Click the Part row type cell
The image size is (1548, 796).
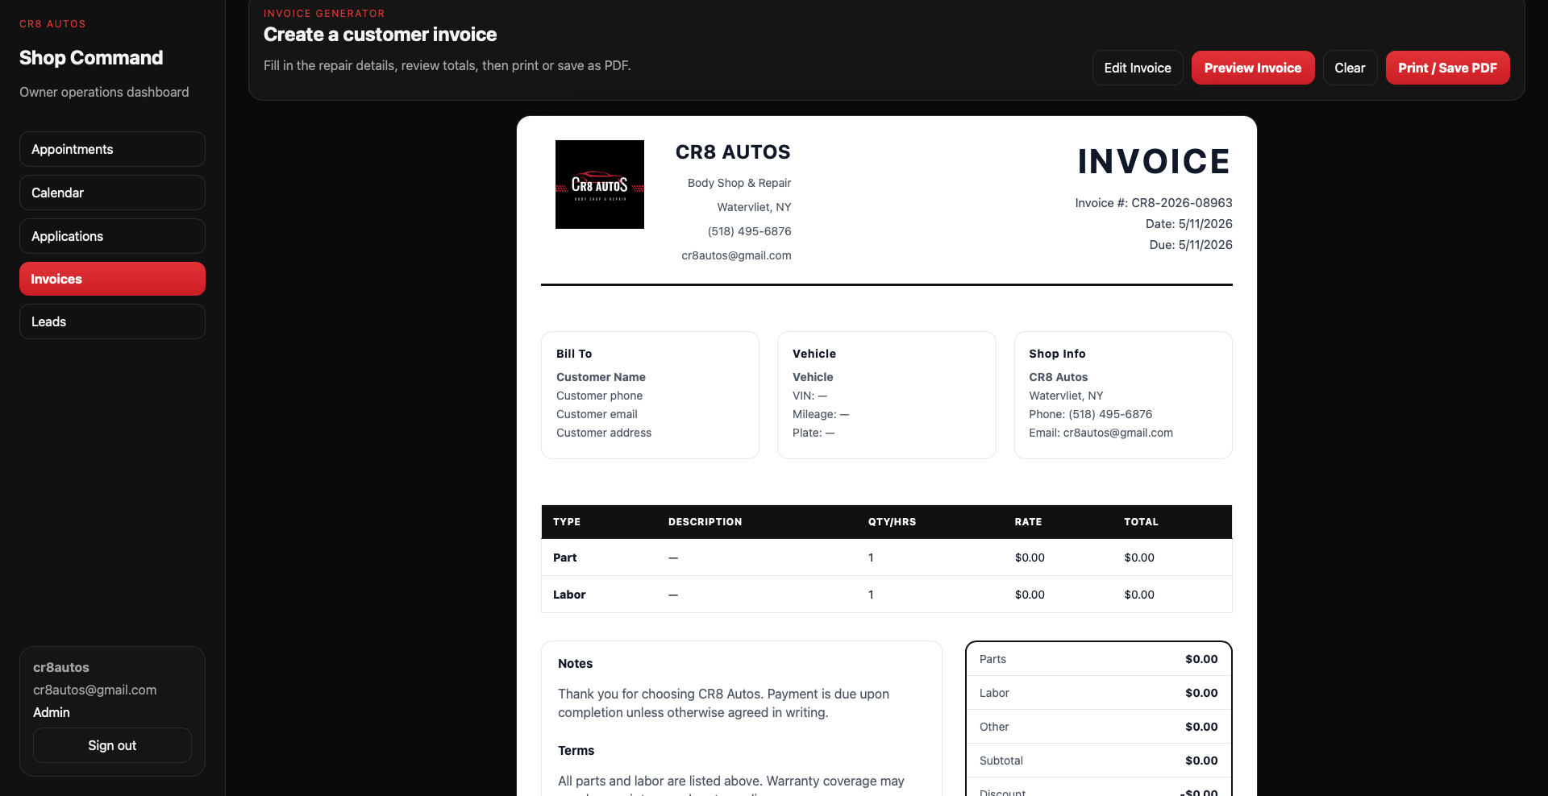tap(565, 558)
